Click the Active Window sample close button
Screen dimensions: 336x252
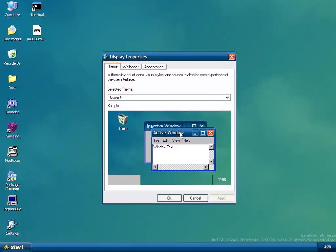(210, 133)
